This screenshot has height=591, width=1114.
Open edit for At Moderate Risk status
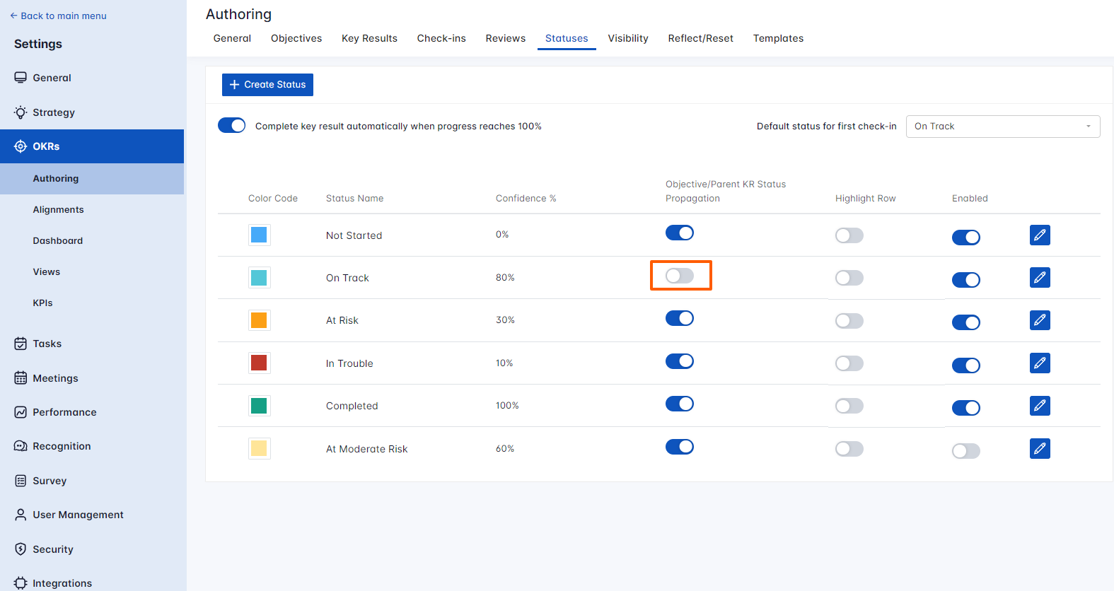[1039, 448]
